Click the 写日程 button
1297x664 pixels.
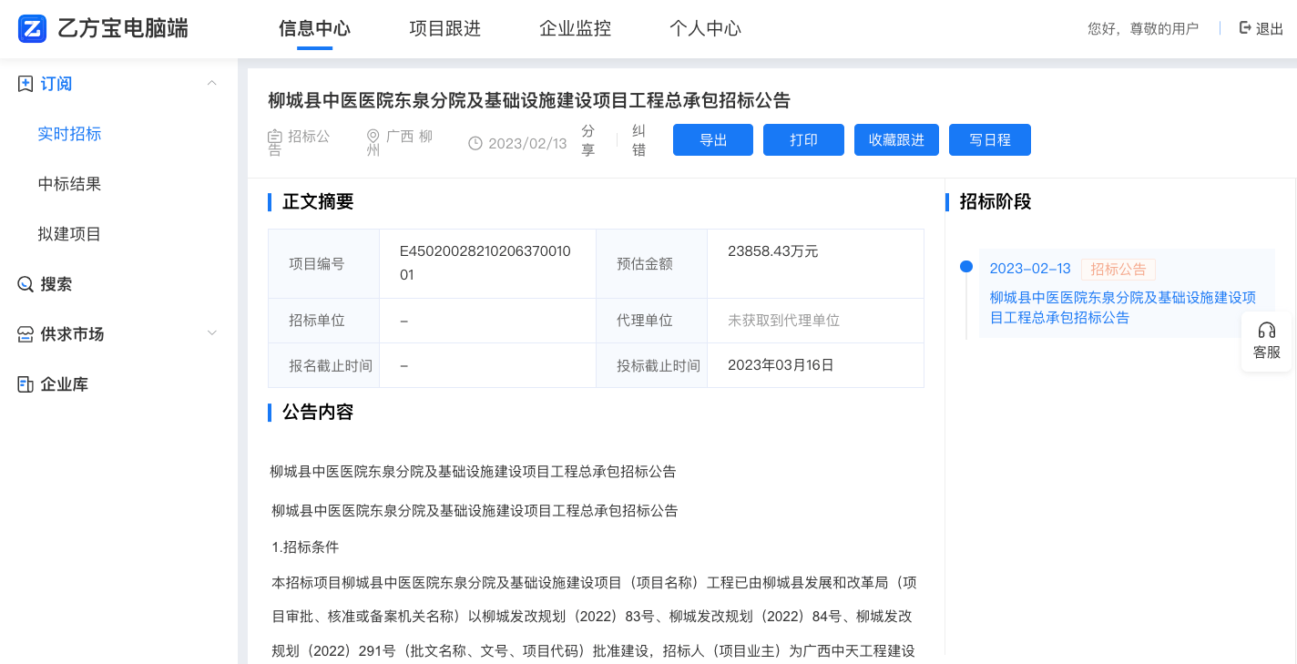(989, 140)
